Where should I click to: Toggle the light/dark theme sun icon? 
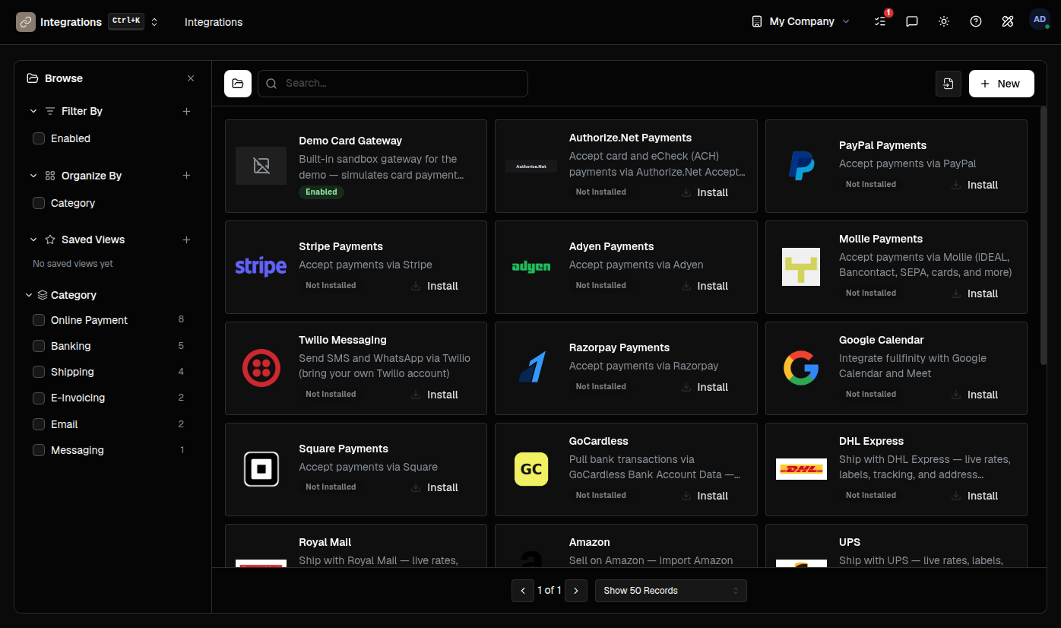click(x=944, y=21)
